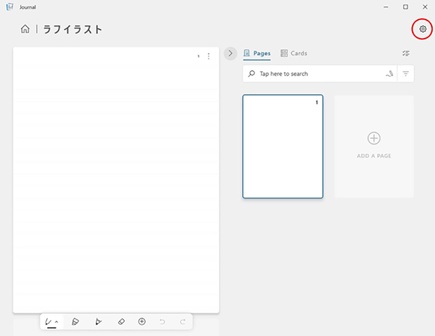Open the search filter icon

click(x=406, y=74)
